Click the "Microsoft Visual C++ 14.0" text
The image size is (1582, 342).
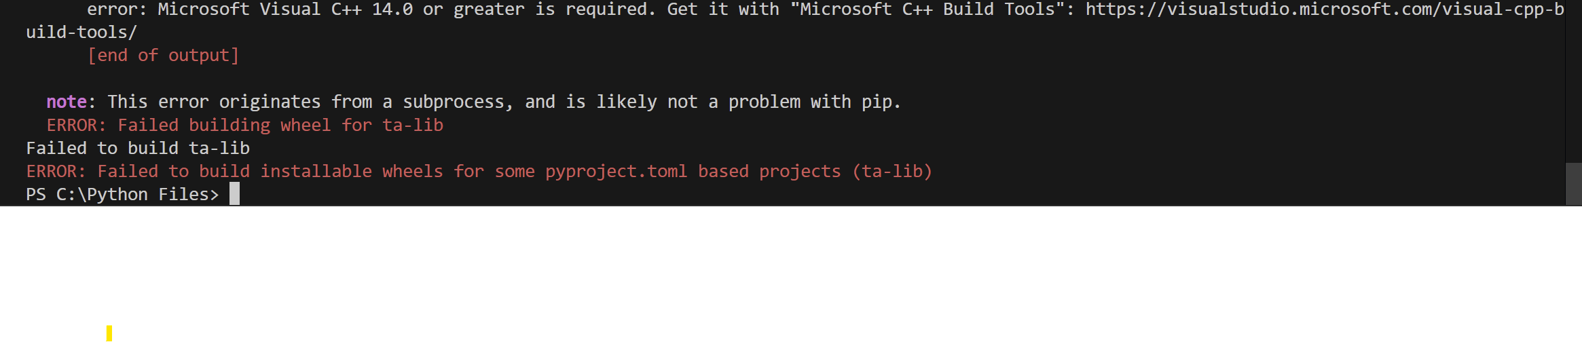click(285, 9)
